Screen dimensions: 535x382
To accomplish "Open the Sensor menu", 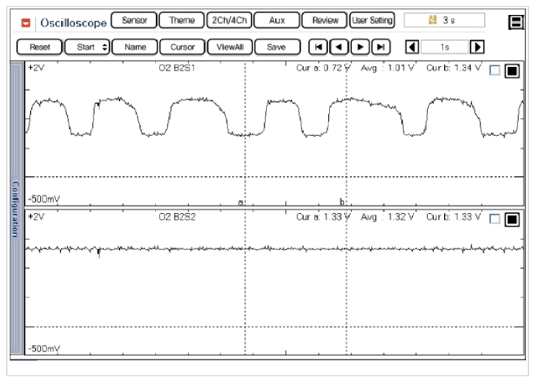I will pos(134,20).
